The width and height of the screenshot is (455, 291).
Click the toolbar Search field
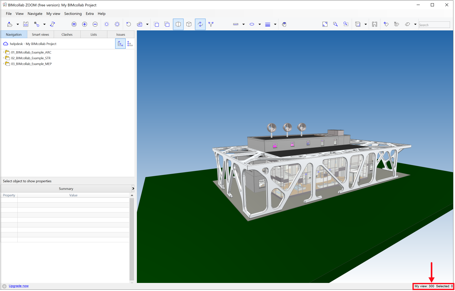[434, 25]
